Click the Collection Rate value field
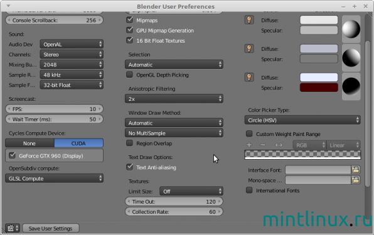374x235 pixels. (x=174, y=212)
